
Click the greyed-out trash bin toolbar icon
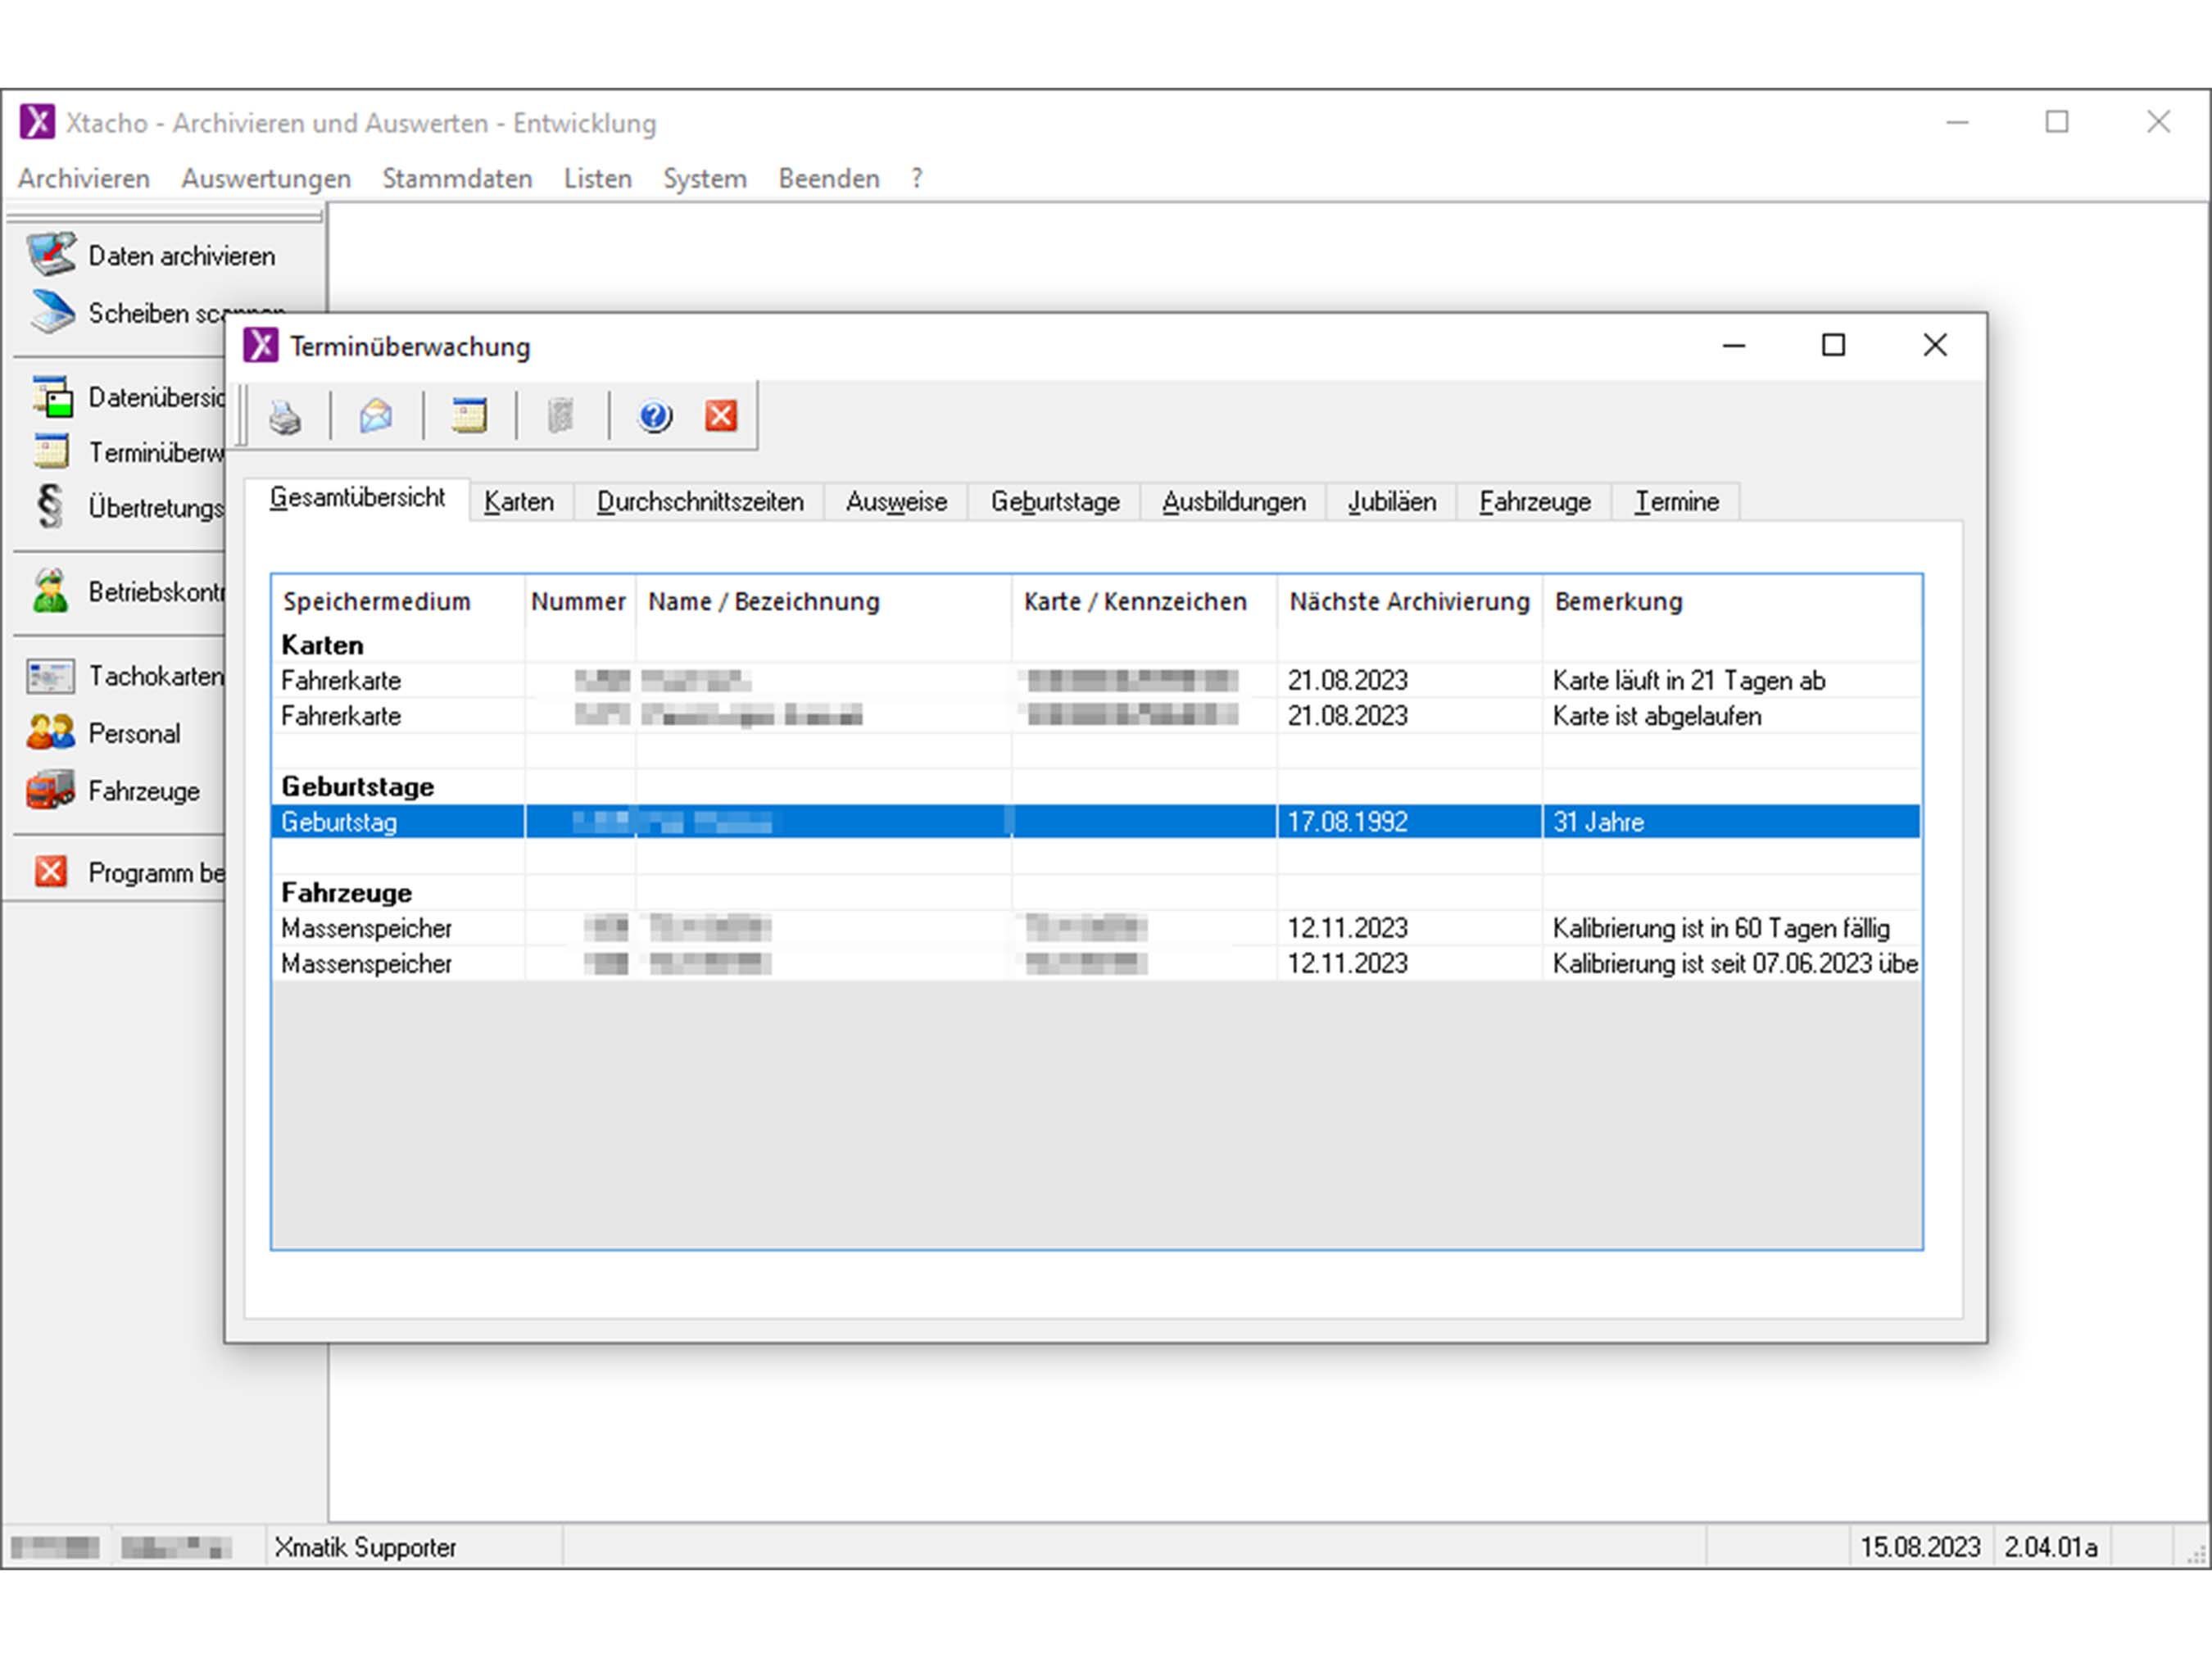[x=561, y=416]
